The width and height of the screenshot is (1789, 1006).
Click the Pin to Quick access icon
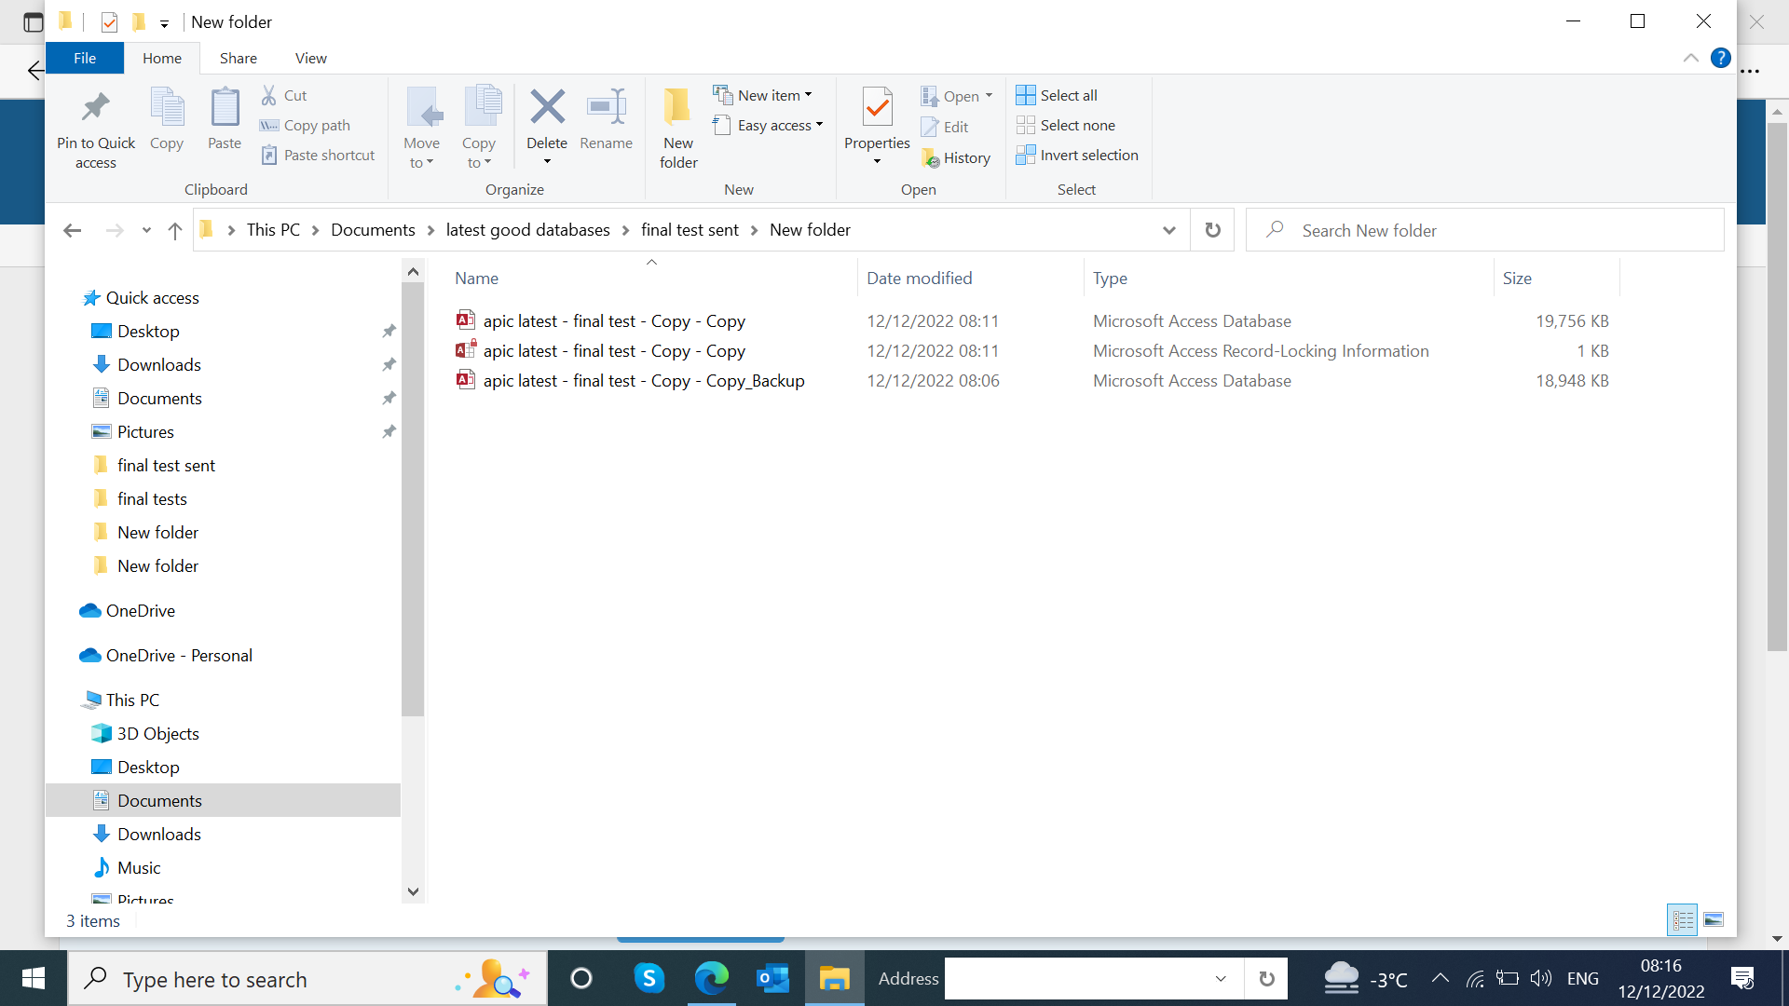pyautogui.click(x=95, y=108)
